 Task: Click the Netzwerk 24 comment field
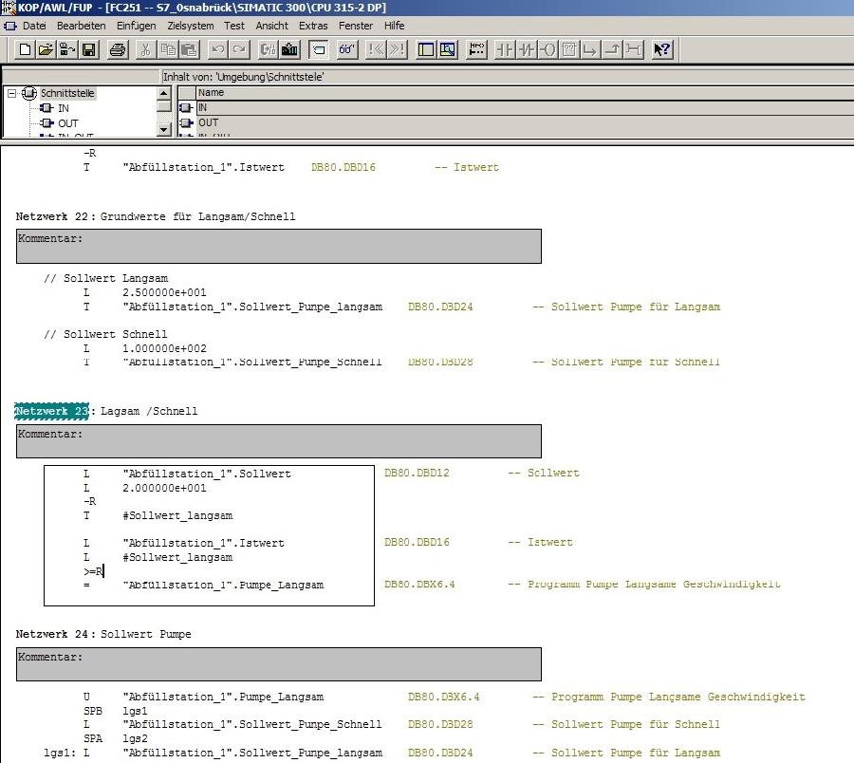[278, 663]
